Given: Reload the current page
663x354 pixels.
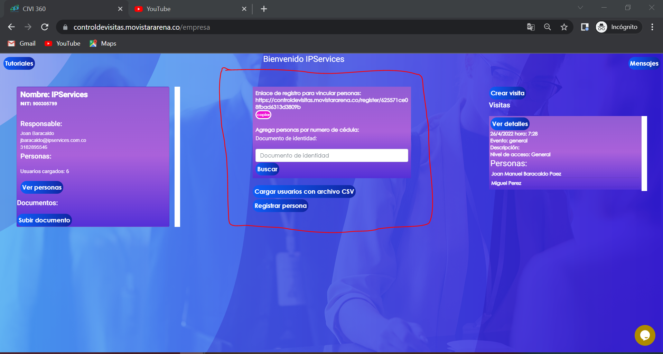Looking at the screenshot, I should click(45, 27).
